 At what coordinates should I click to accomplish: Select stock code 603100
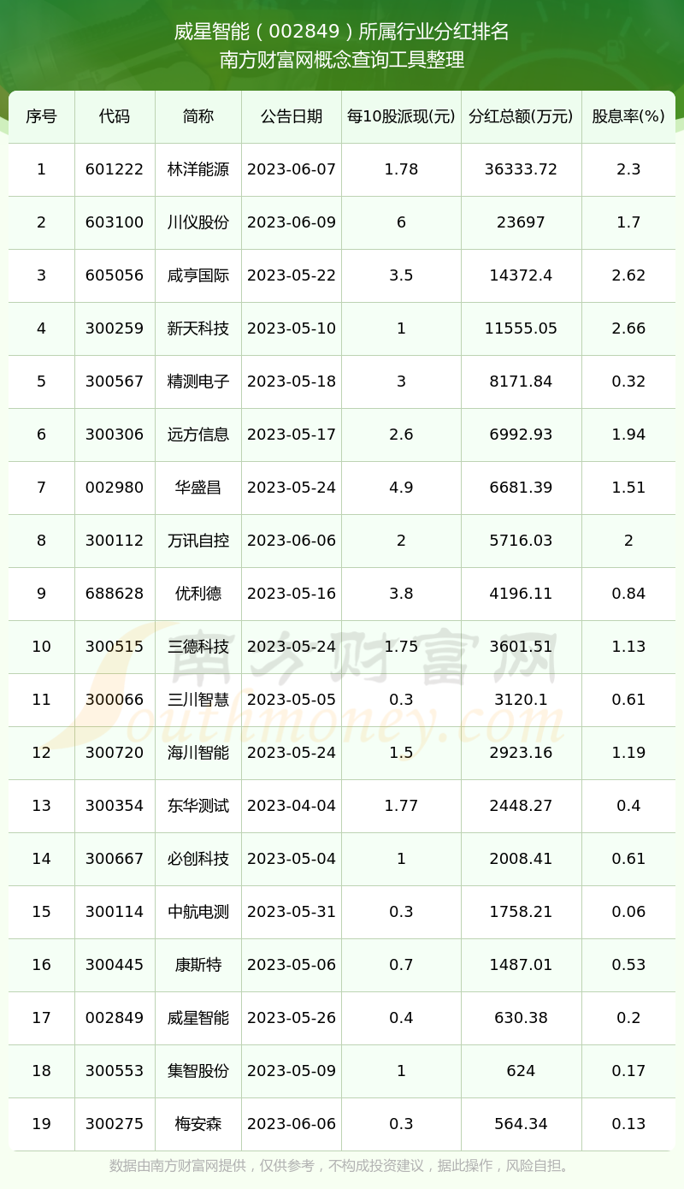coord(115,222)
